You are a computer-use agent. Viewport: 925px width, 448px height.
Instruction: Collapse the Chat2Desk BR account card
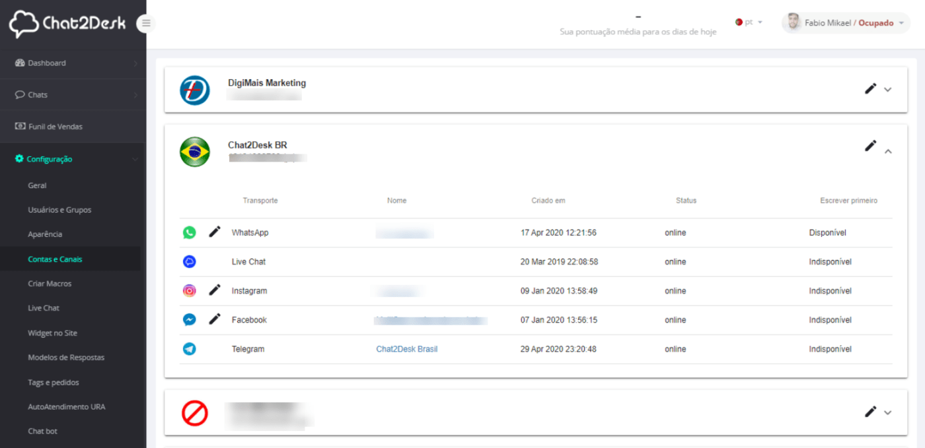(888, 151)
